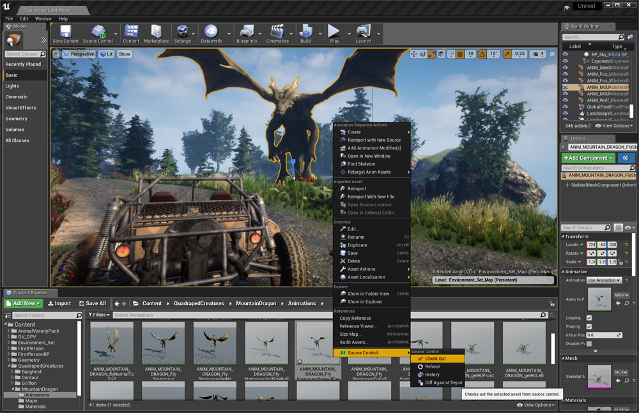The height and width of the screenshot is (413, 639).
Task: Open property matrix grid icon in Details
Action: coord(618,228)
